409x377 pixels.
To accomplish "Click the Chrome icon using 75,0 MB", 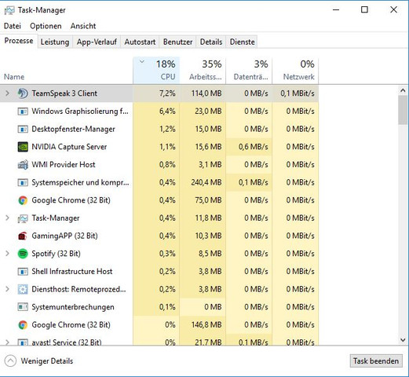I will pos(23,200).
